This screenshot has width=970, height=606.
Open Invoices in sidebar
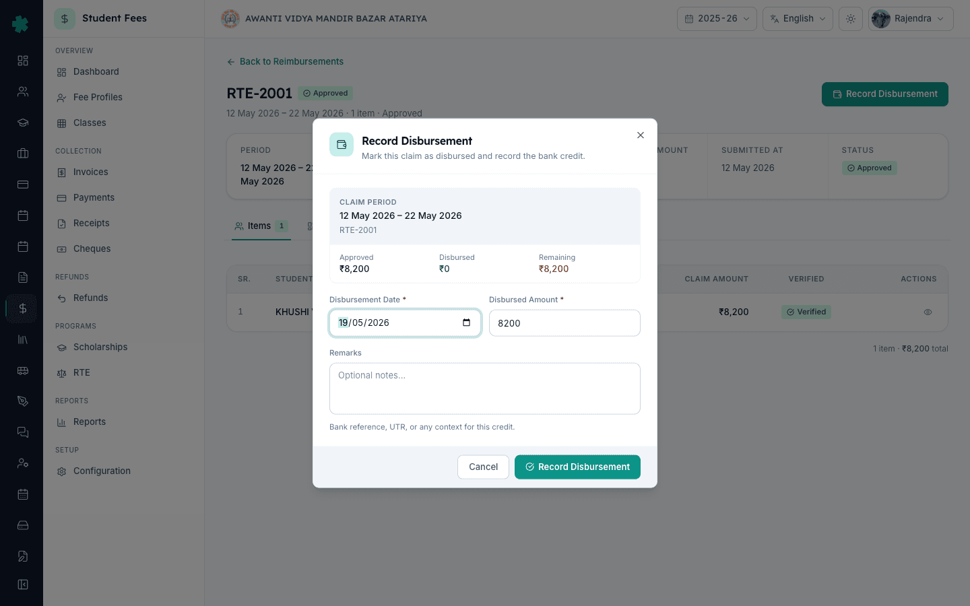(123, 172)
